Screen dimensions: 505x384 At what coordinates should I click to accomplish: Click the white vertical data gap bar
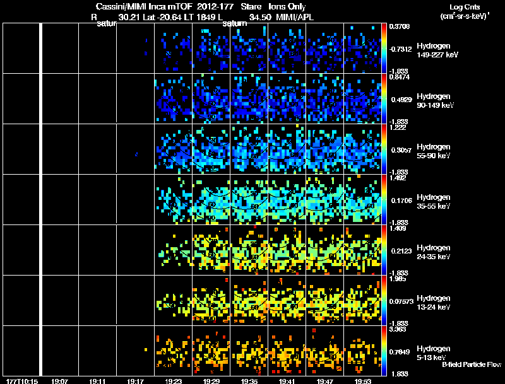40,199
